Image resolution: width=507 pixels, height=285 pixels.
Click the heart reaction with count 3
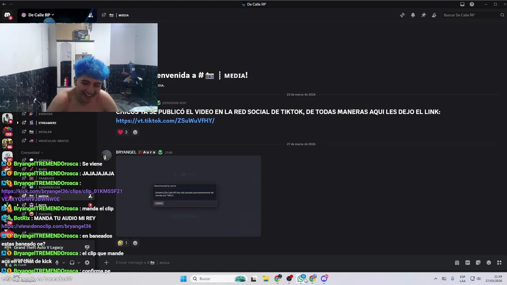click(122, 132)
